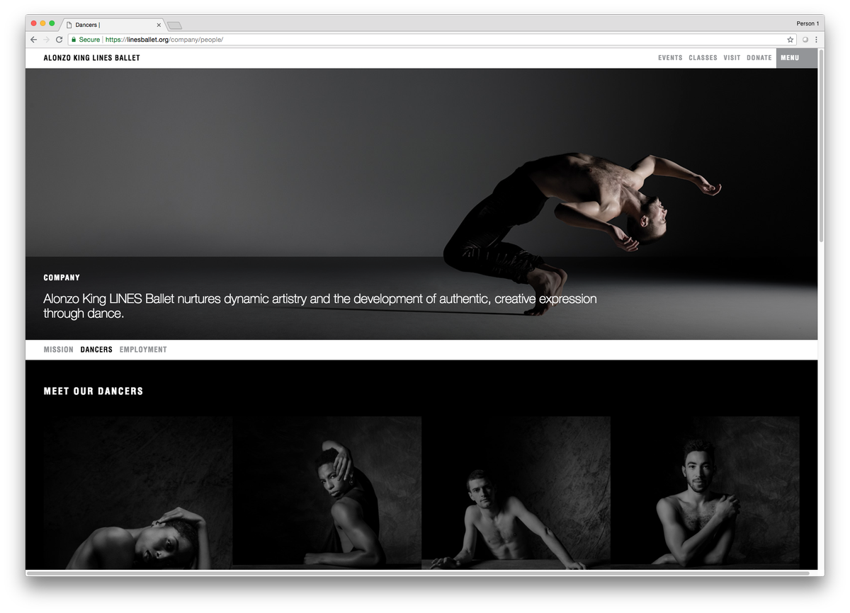This screenshot has height=613, width=850.
Task: Open Chrome's three-dot menu
Action: pyautogui.click(x=816, y=39)
